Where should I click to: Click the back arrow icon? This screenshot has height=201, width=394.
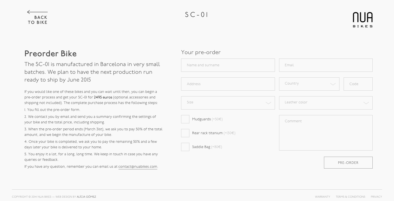(x=37, y=12)
